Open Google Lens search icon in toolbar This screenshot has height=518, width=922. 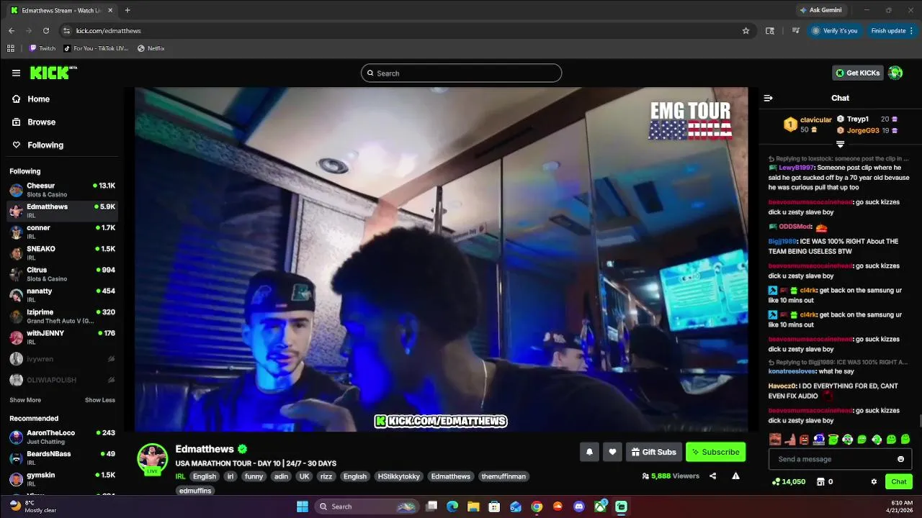tap(770, 31)
